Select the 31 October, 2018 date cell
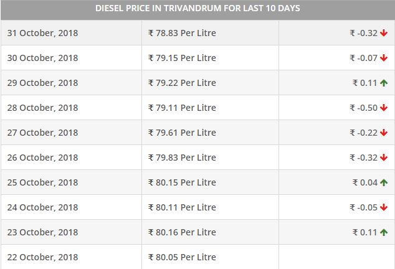The height and width of the screenshot is (269, 395). (42, 33)
